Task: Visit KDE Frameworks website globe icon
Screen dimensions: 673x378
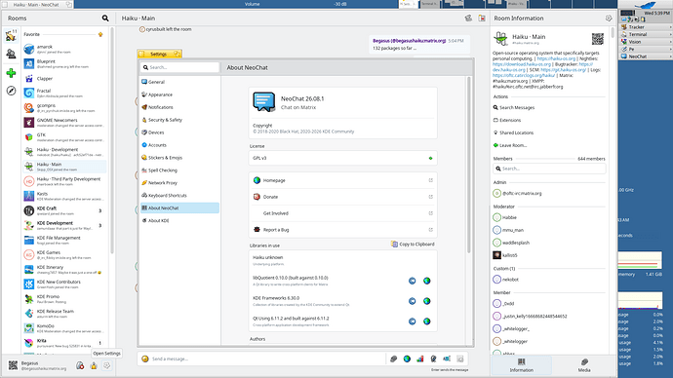Action: pyautogui.click(x=426, y=301)
